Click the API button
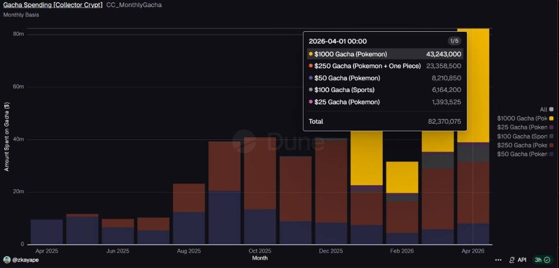 pos(517,260)
